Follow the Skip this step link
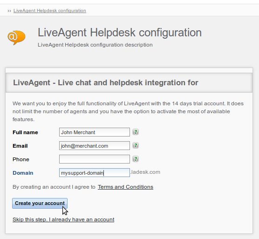 63,219
